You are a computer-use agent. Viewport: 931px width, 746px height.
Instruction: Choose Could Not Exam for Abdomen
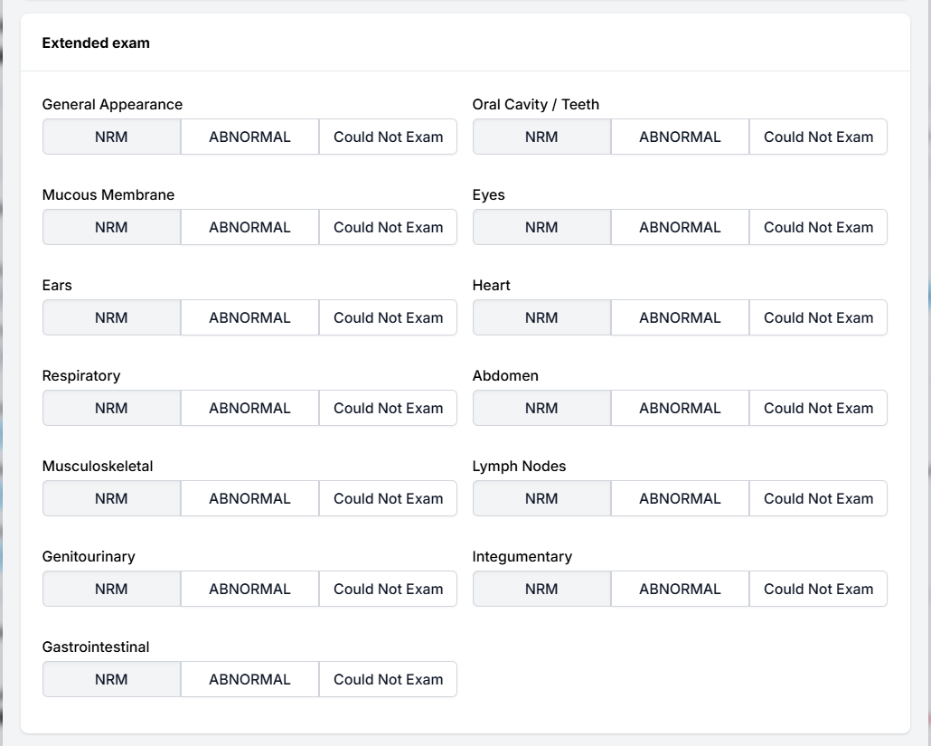pyautogui.click(x=818, y=408)
